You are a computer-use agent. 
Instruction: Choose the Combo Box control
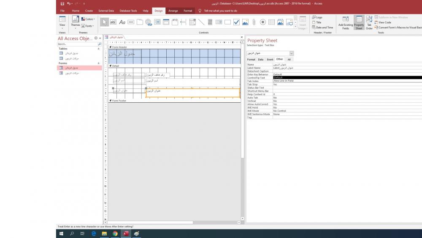tap(192, 22)
